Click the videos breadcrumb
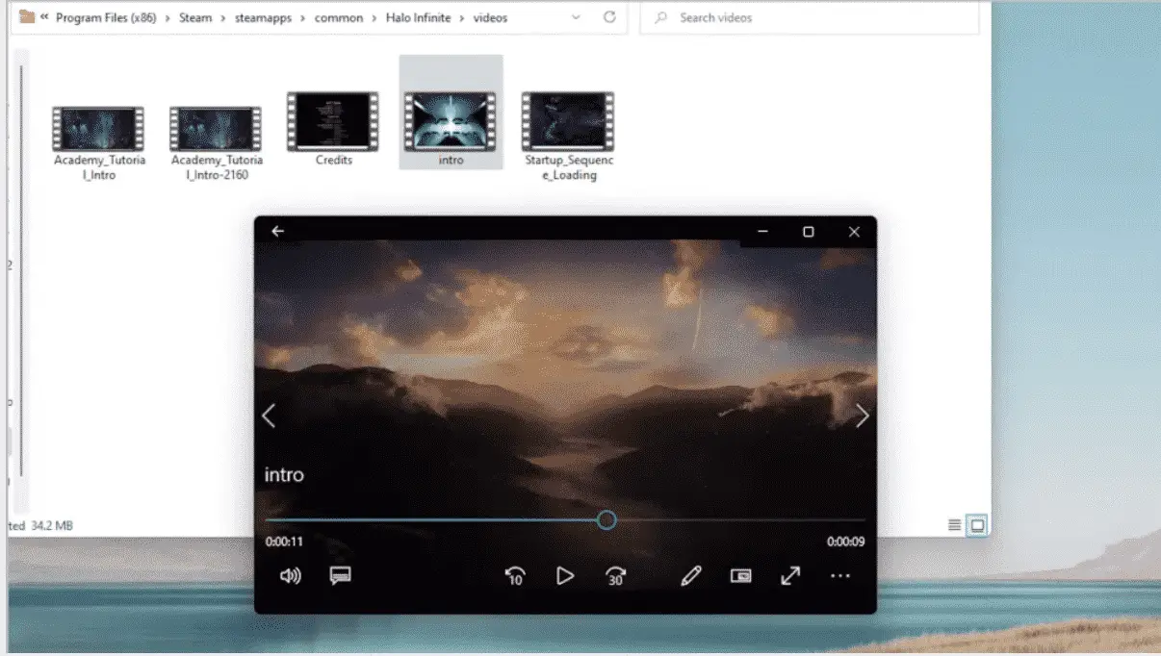Viewport: 1161px width, 656px height. (x=490, y=17)
